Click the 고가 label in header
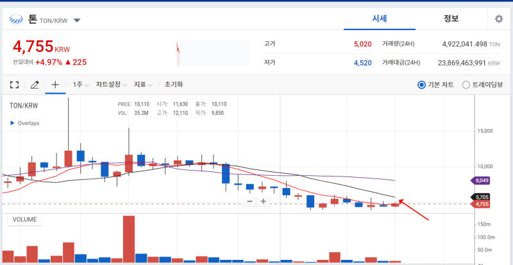Image resolution: width=513 pixels, height=265 pixels. click(269, 44)
